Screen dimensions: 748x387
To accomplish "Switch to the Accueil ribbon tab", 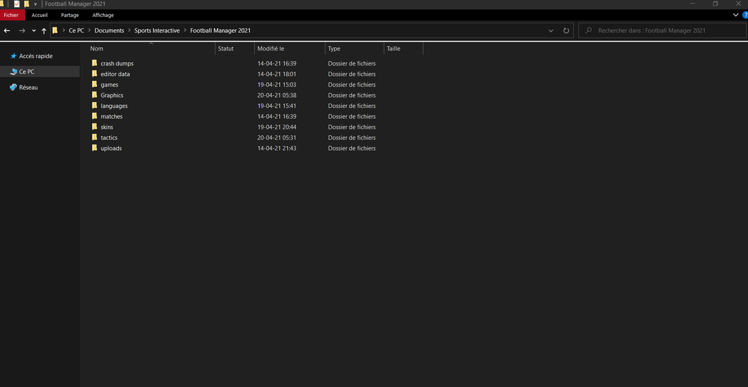I will [40, 15].
